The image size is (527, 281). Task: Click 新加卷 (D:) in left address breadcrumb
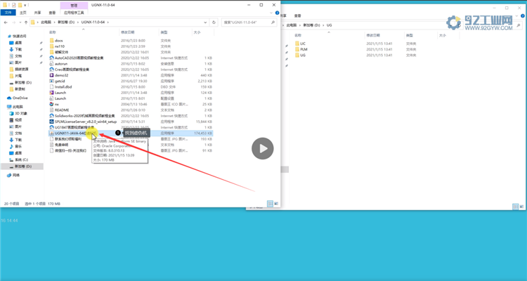pos(67,22)
